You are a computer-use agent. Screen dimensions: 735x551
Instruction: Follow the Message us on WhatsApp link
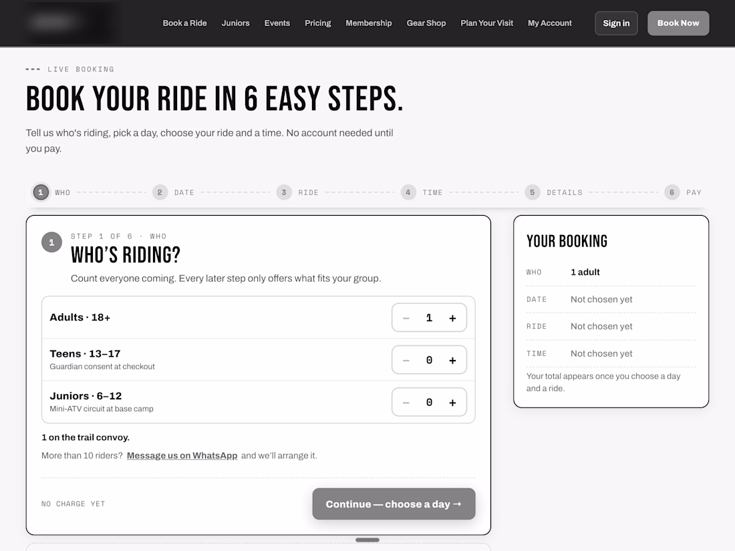[182, 455]
